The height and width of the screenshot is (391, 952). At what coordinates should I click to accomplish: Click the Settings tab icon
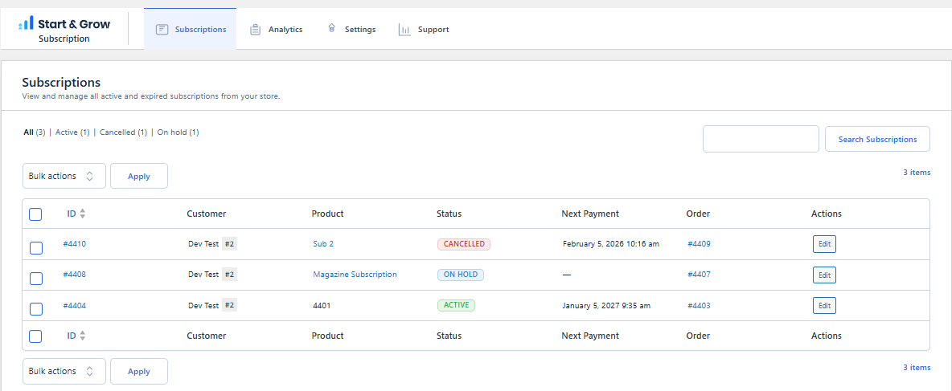click(x=331, y=28)
